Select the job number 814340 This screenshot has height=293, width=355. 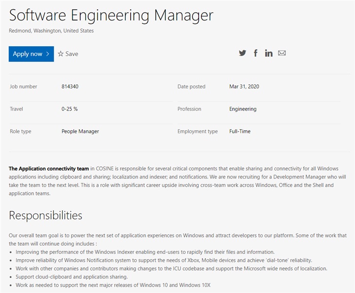point(70,87)
